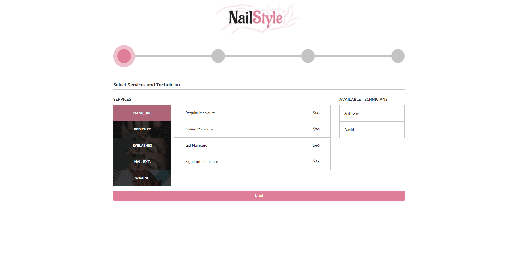
Task: Choose the Gel Manicure service
Action: pyautogui.click(x=252, y=146)
